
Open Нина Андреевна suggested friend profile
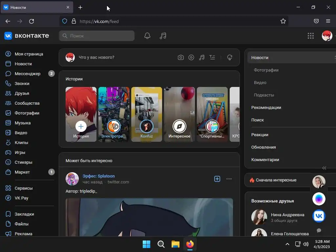click(287, 215)
